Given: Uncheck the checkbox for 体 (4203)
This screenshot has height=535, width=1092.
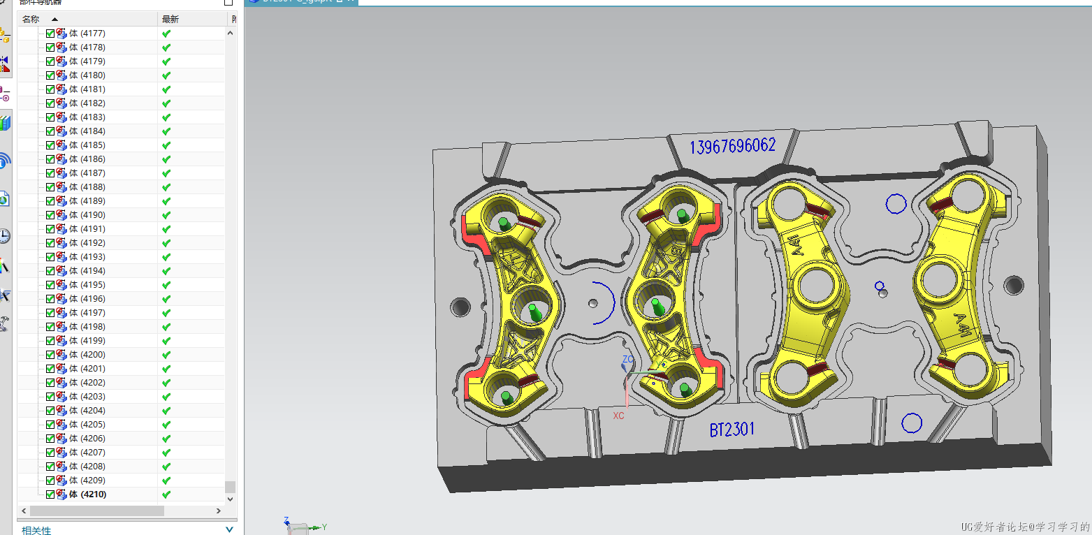Looking at the screenshot, I should (50, 397).
